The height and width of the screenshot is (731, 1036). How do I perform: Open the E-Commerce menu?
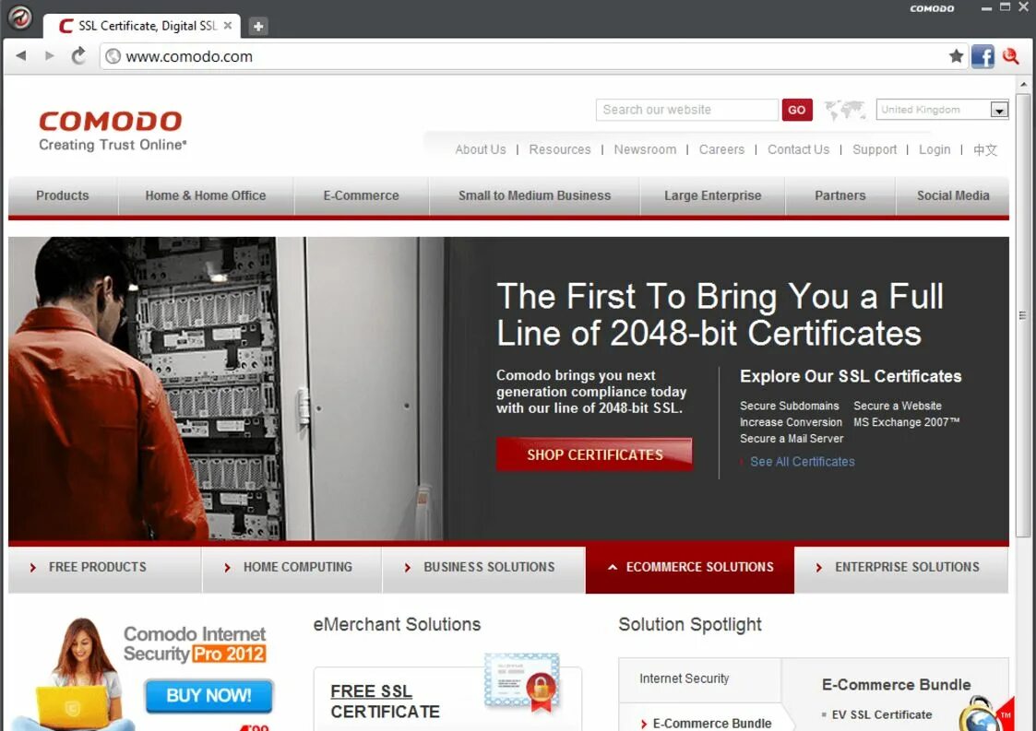(361, 195)
